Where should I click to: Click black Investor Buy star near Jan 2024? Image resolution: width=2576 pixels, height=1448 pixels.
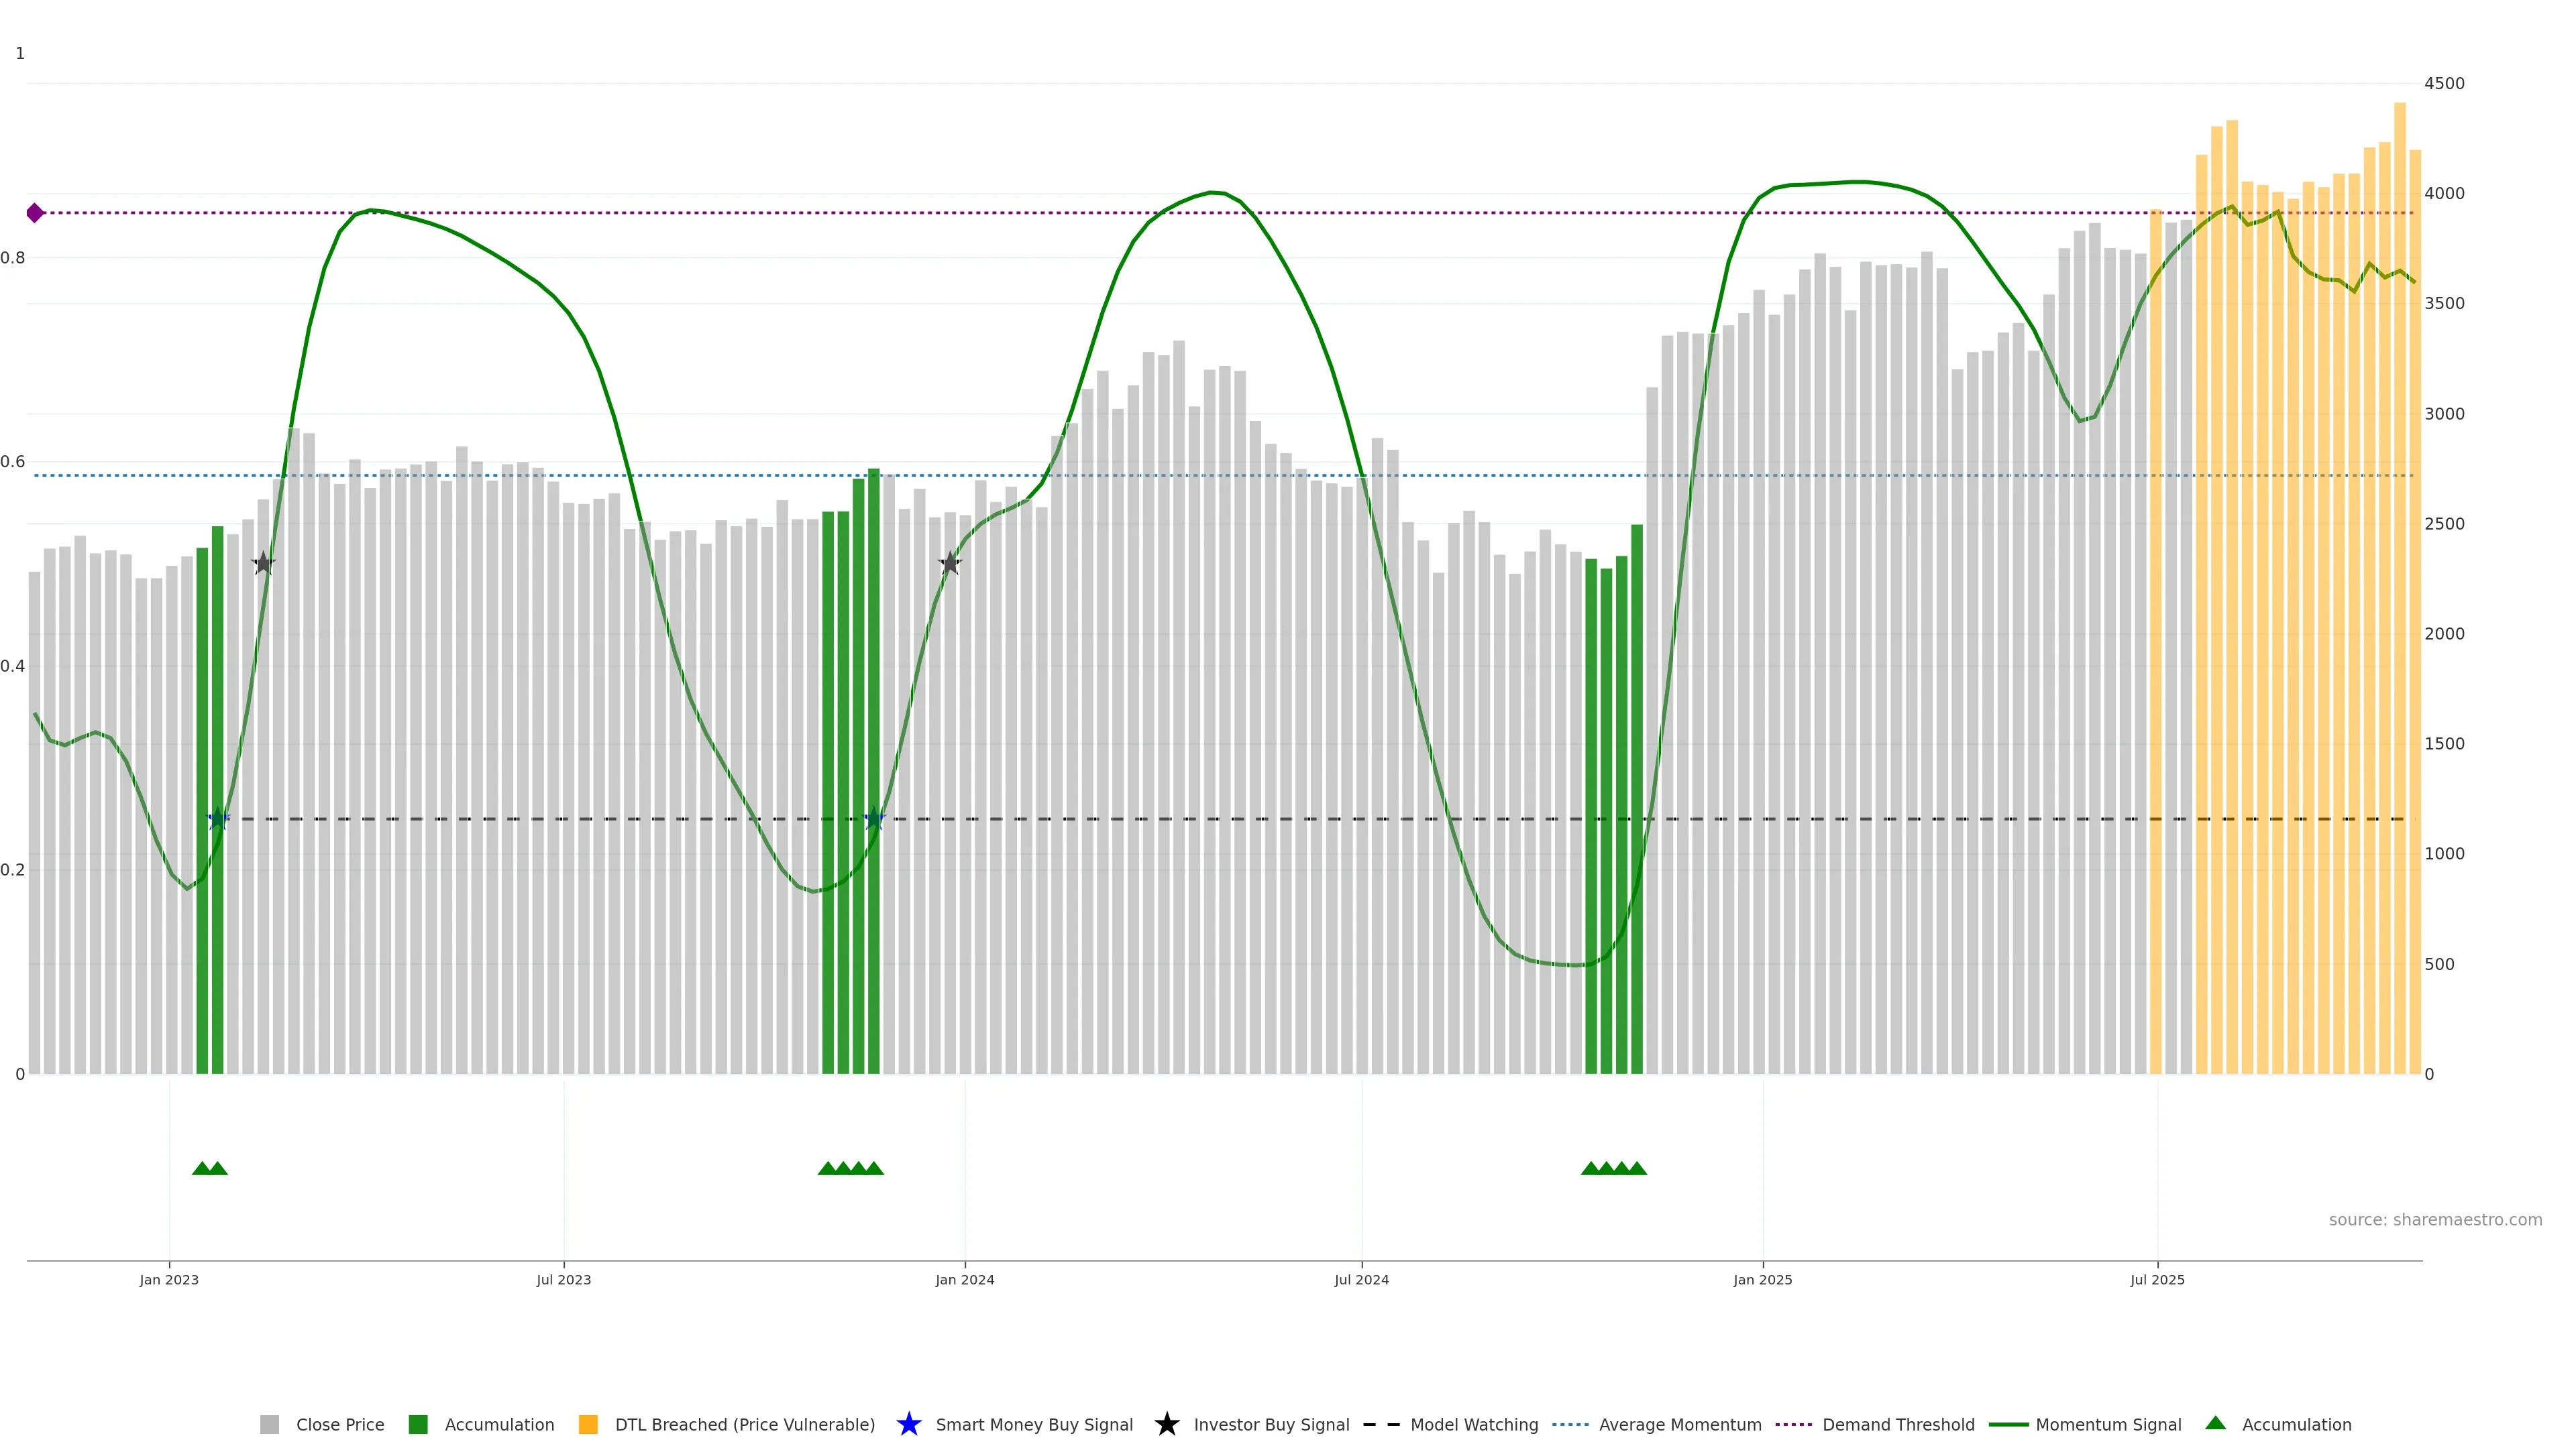(x=950, y=564)
